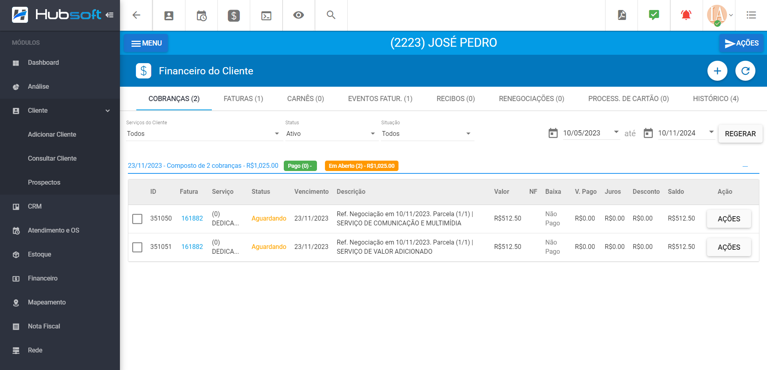Open Atendimento e OS module
Image resolution: width=767 pixels, height=370 pixels.
[60, 231]
